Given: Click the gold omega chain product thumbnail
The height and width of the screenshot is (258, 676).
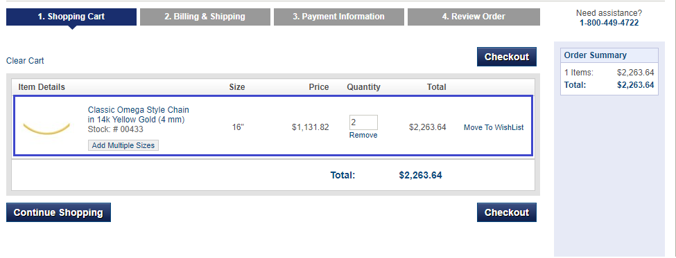Looking at the screenshot, I should click(46, 129).
